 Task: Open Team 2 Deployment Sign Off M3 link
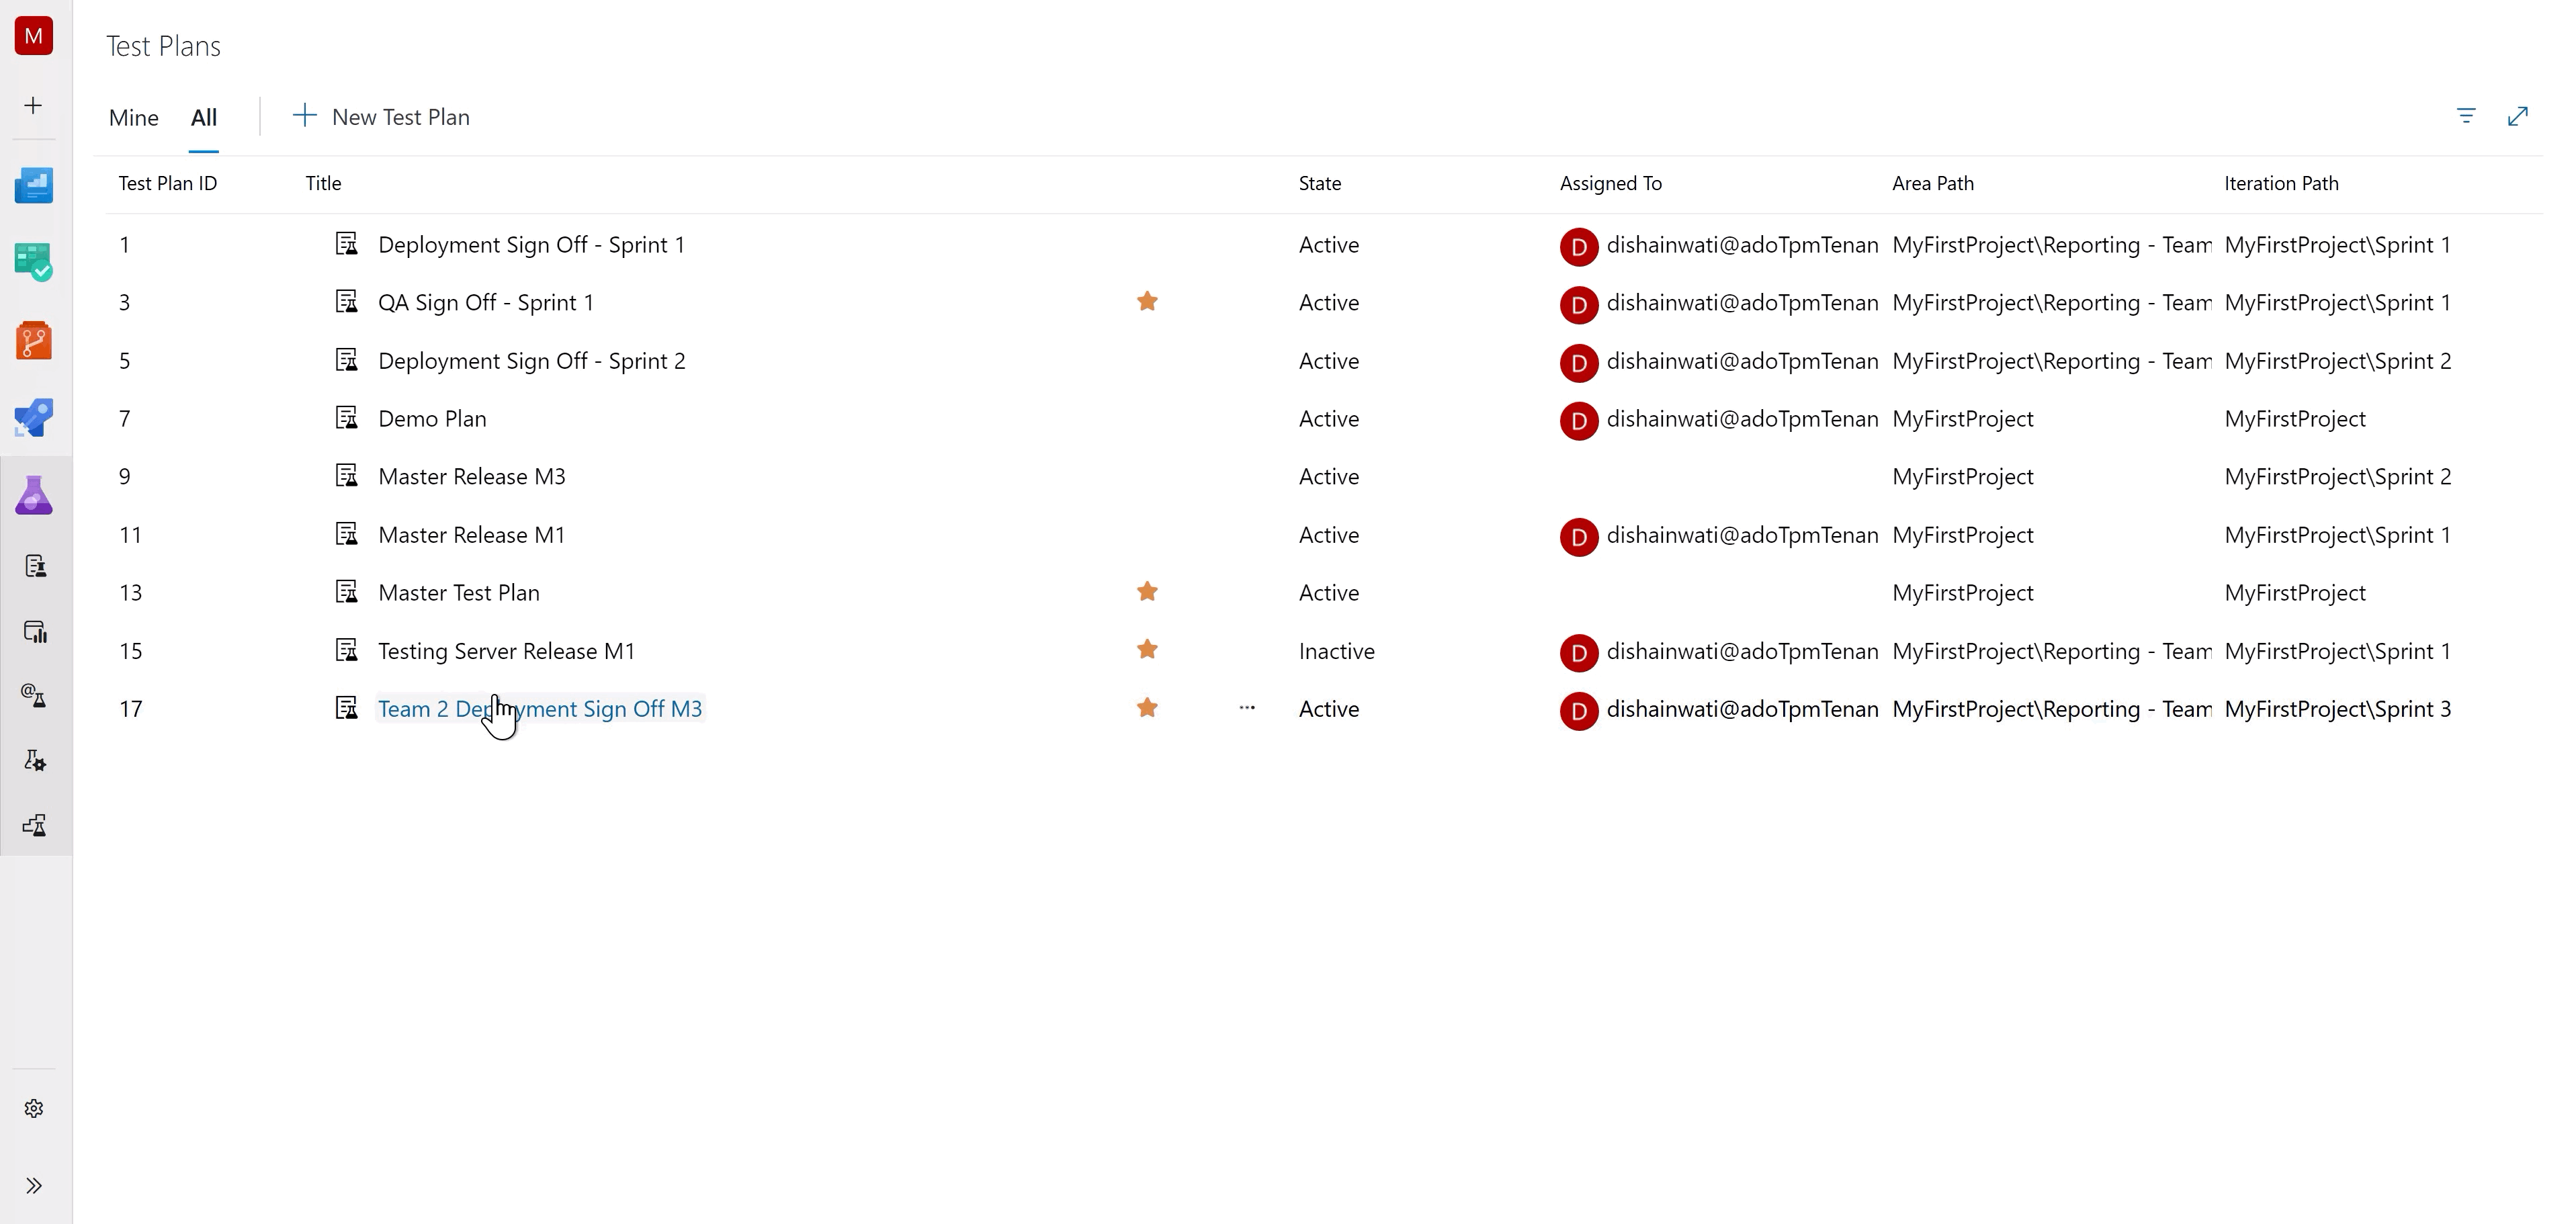tap(539, 708)
